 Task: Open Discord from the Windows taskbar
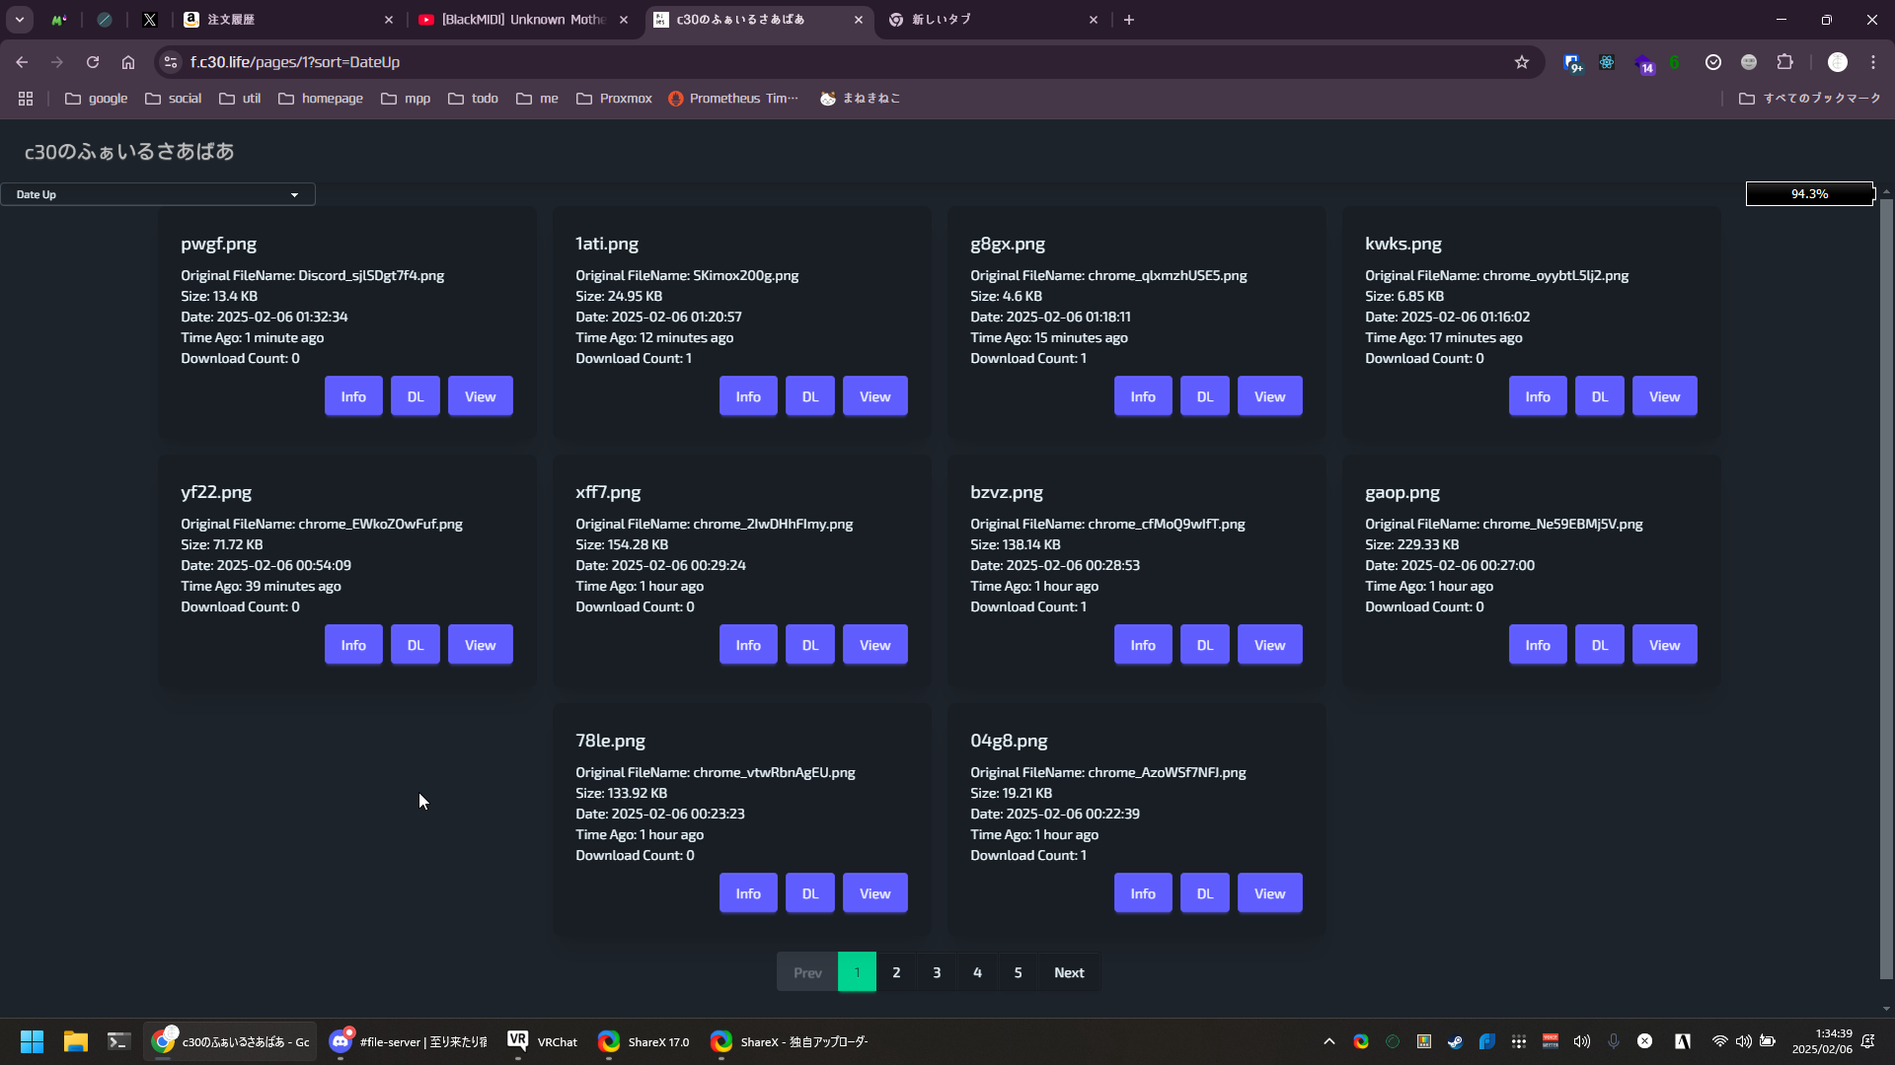[x=341, y=1041]
